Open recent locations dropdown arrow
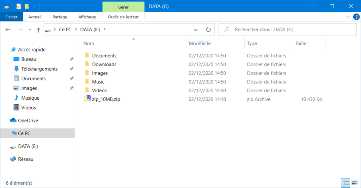 30,30
